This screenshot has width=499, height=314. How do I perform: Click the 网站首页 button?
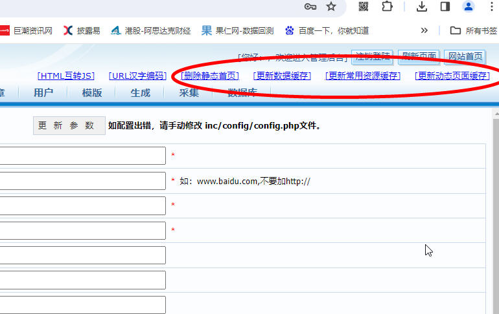tap(465, 56)
